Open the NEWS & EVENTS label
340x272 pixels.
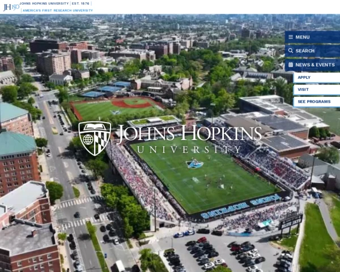coord(315,65)
